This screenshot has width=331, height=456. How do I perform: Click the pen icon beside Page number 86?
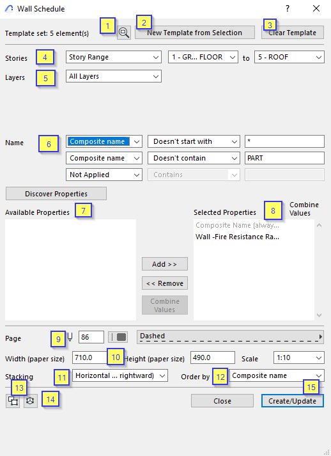(x=70, y=337)
